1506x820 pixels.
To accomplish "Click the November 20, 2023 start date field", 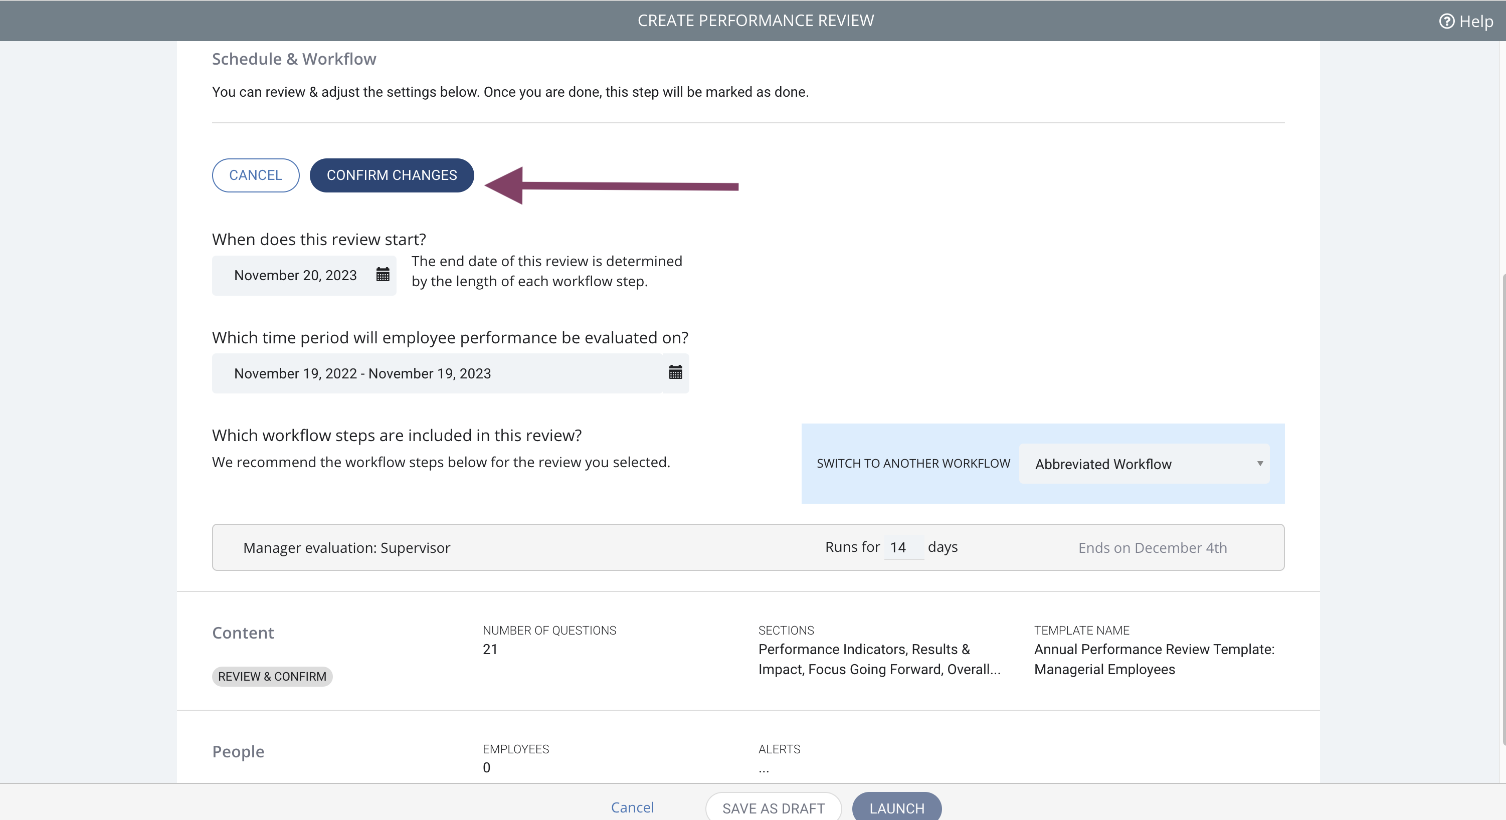I will click(304, 275).
